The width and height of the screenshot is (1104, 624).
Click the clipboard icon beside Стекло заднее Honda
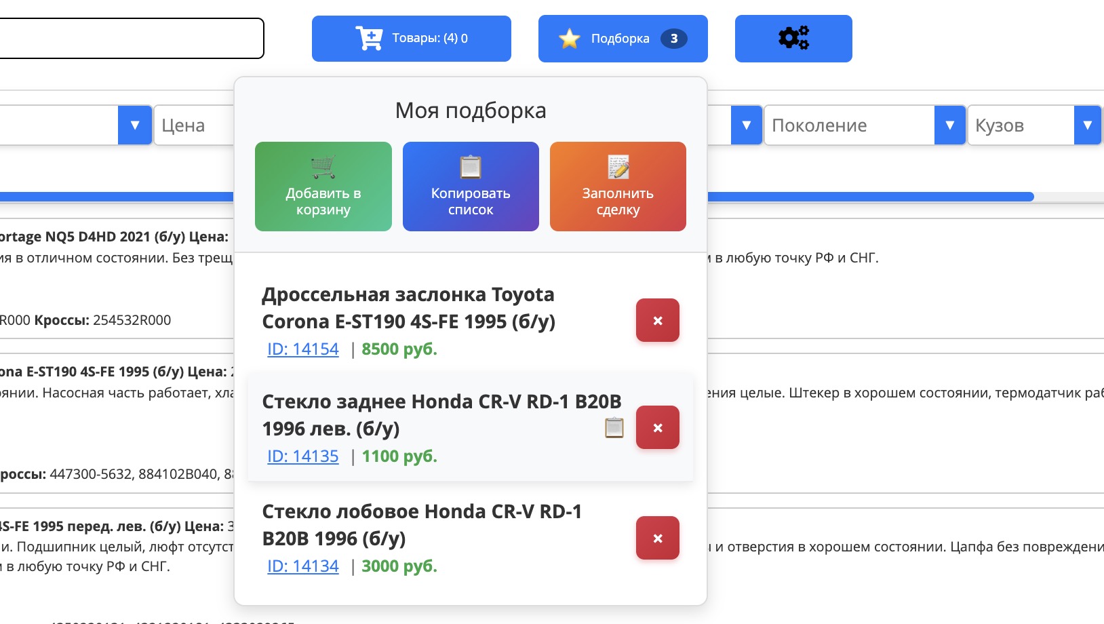[x=614, y=428]
